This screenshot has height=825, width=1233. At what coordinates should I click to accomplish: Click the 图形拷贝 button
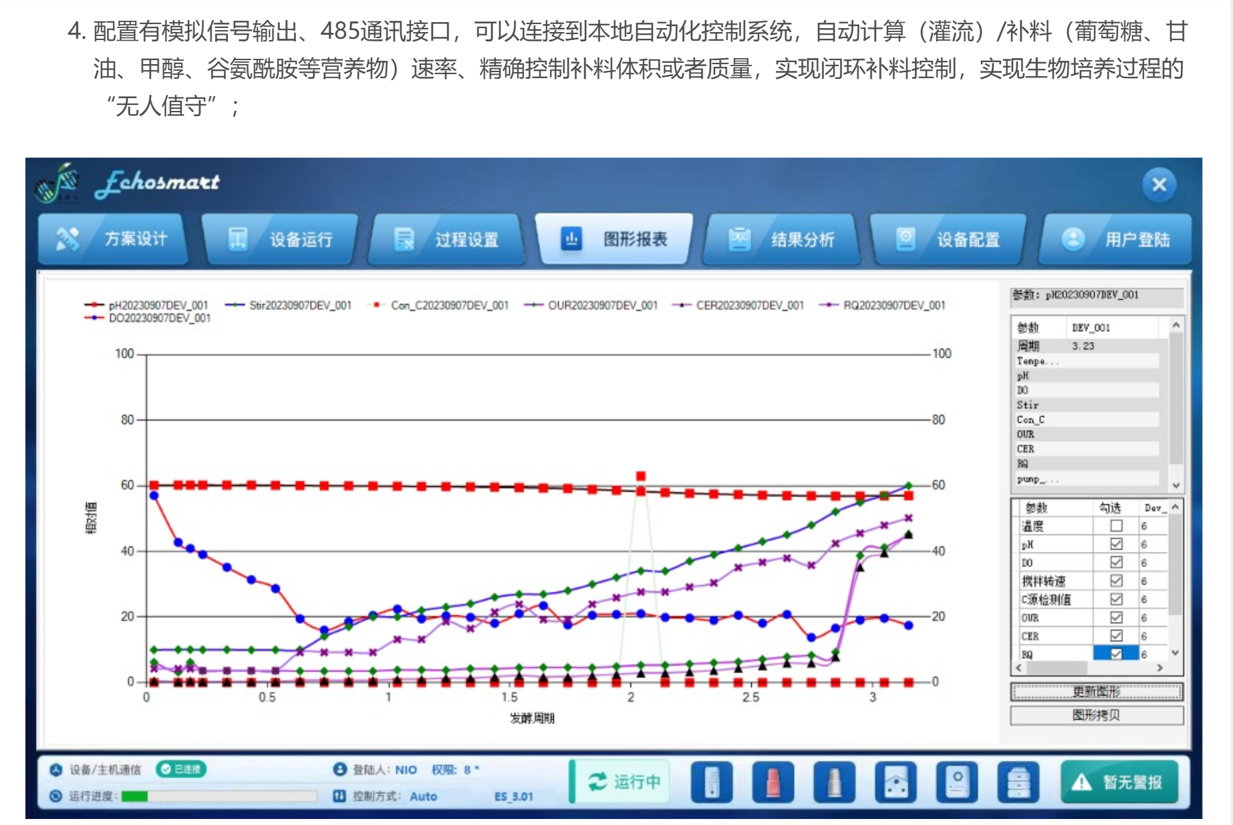(1096, 715)
